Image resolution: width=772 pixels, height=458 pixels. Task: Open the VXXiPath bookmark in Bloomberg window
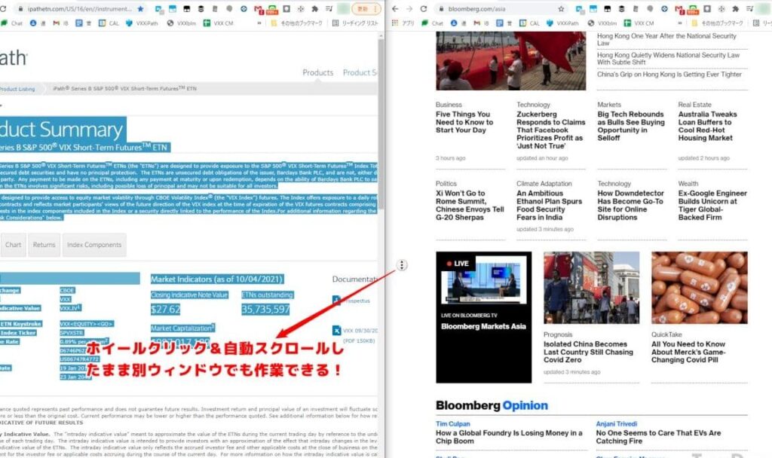562,23
